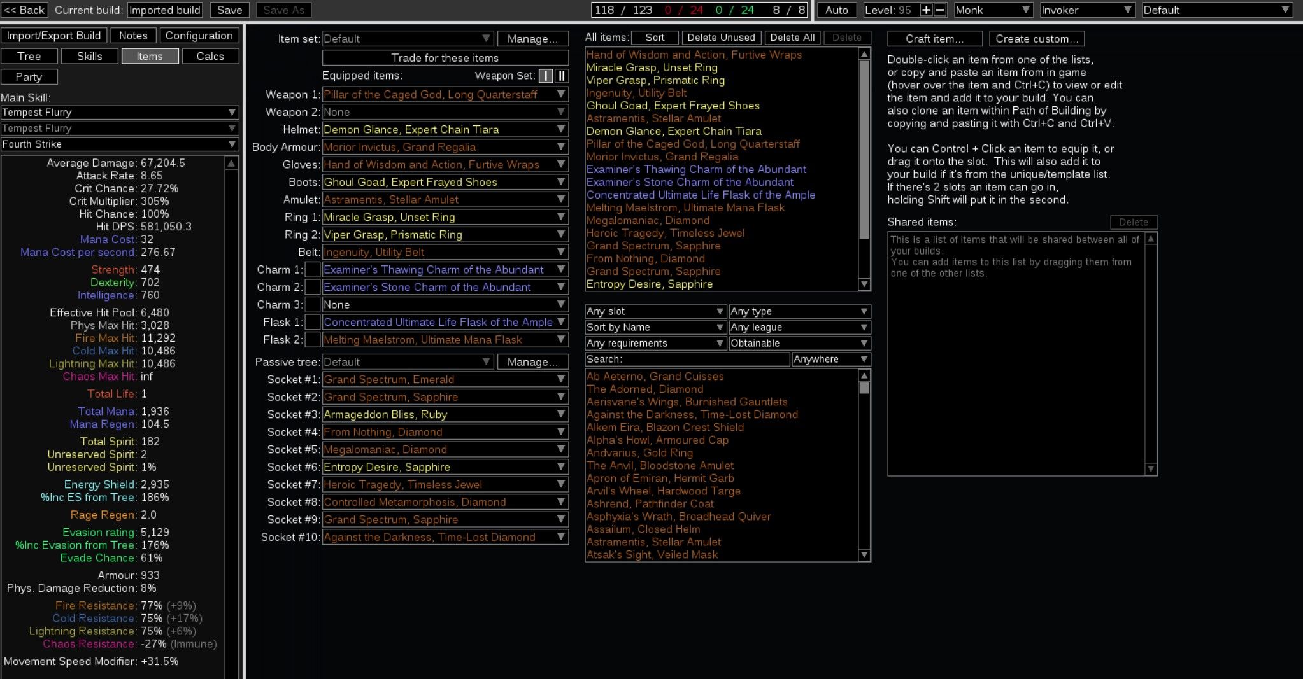Enable the Flask 1 checkbox
The width and height of the screenshot is (1303, 679).
pos(313,323)
